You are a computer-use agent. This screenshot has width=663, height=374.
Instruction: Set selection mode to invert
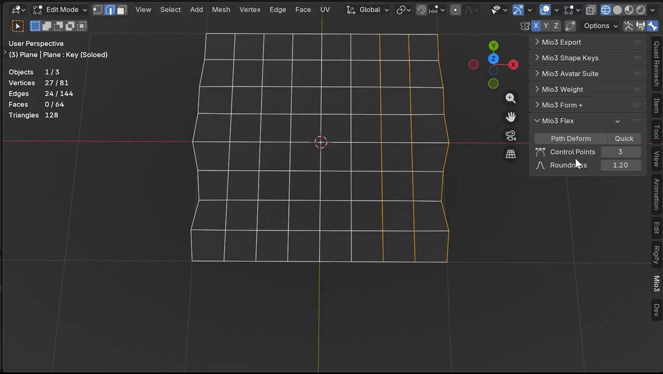click(x=70, y=26)
